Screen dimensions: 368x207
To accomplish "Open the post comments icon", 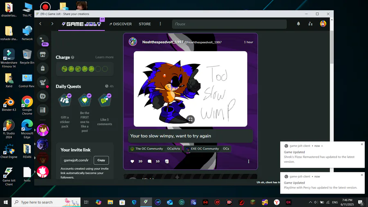I will tap(150, 161).
